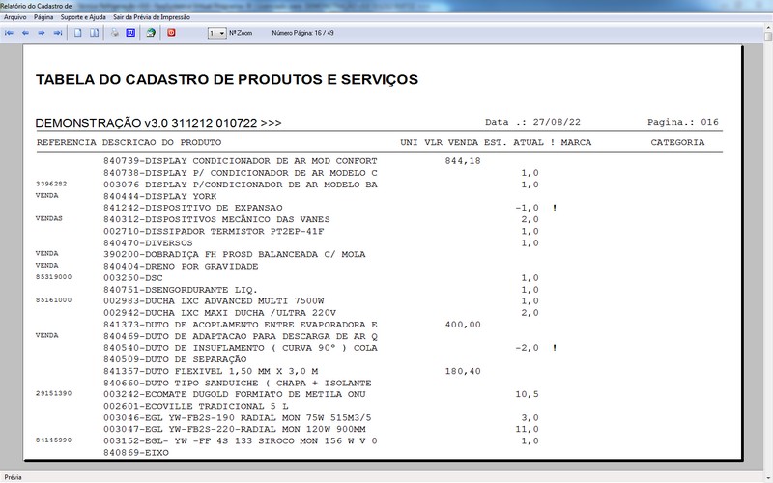This screenshot has height=483, width=773.
Task: Click the row 840739-DISPLAY CONDICIONADOR DE AR MOD CONFORT
Action: click(240, 161)
